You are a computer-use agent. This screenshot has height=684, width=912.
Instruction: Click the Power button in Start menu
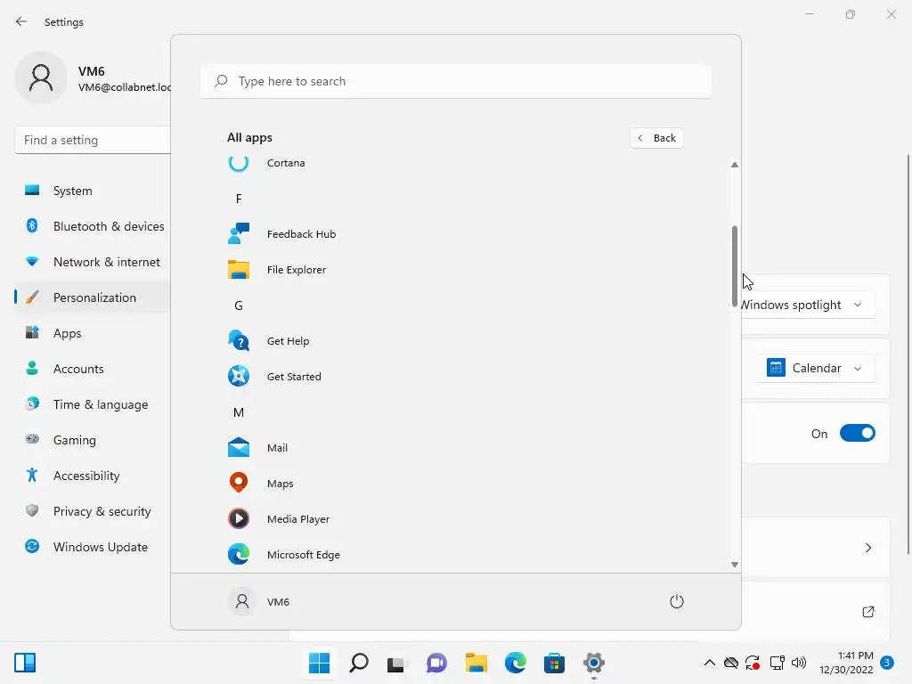point(677,601)
